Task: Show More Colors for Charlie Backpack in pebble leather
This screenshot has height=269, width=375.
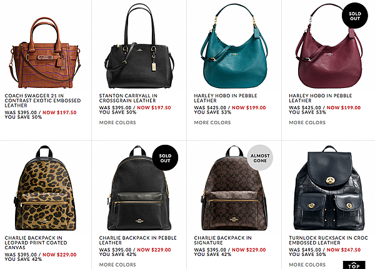Action: [117, 265]
